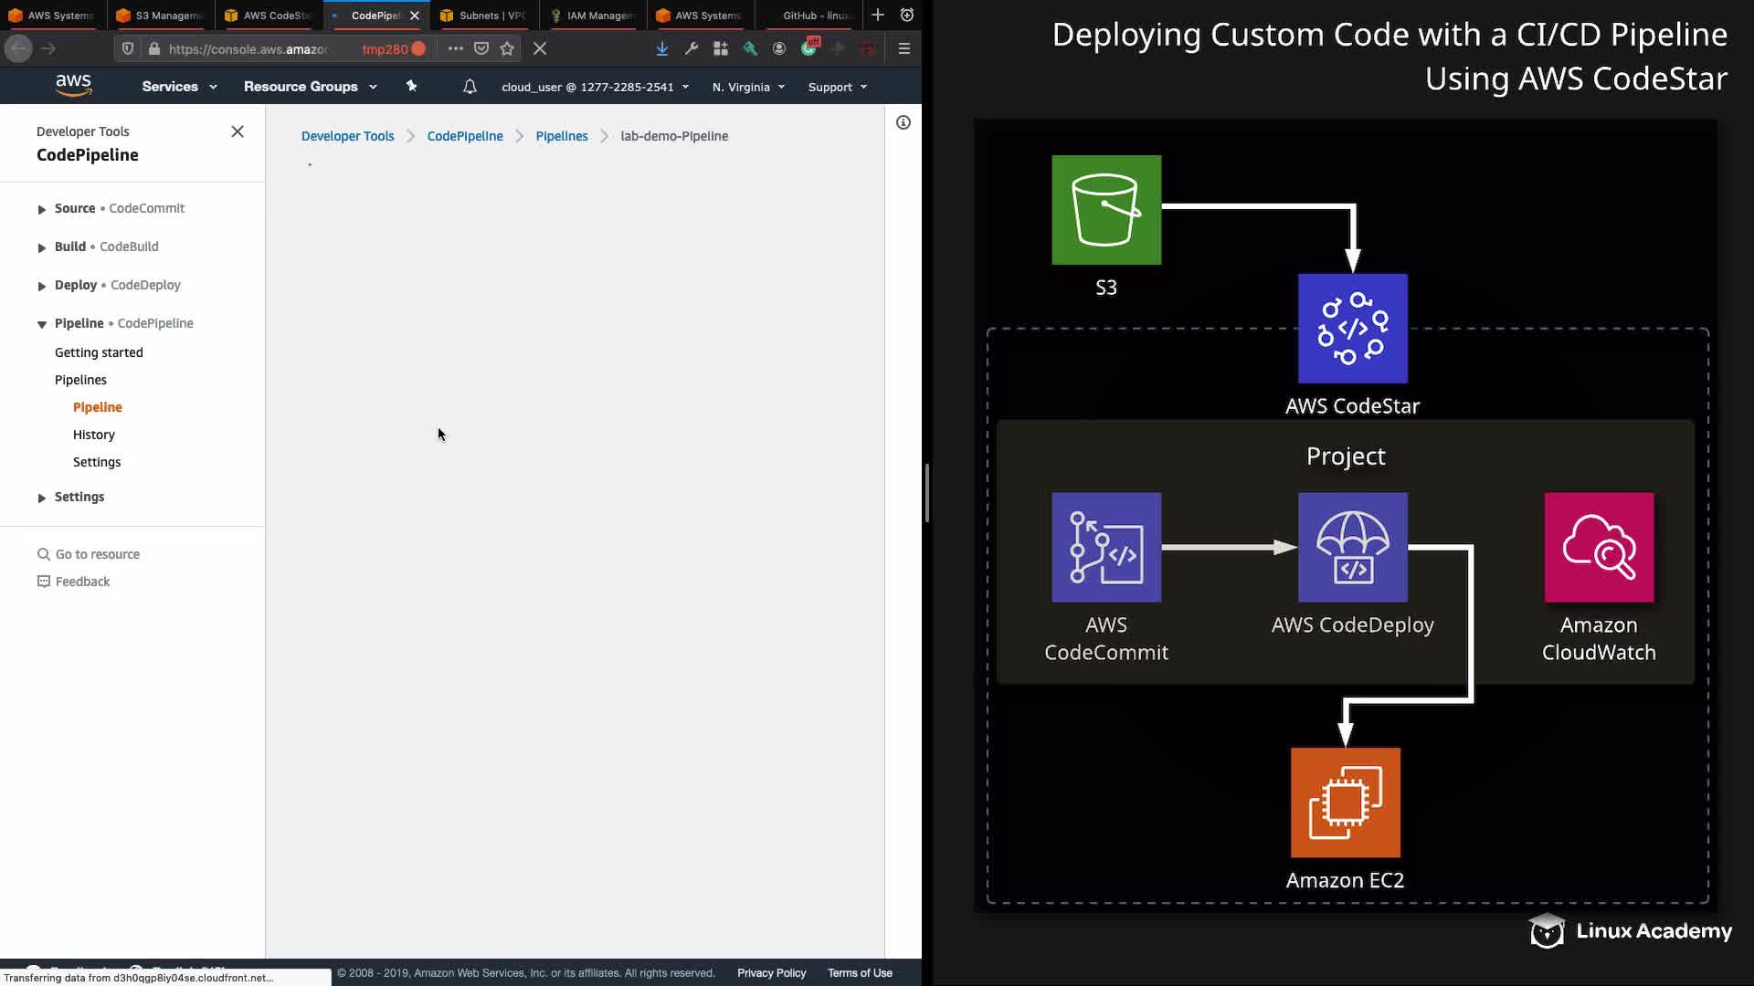Viewport: 1754px width, 986px height.
Task: Expand the Build CodeBuild section
Action: [x=41, y=247]
